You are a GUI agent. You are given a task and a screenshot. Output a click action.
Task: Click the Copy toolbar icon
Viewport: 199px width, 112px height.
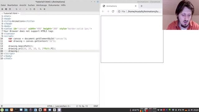pyautogui.click(x=30, y=9)
